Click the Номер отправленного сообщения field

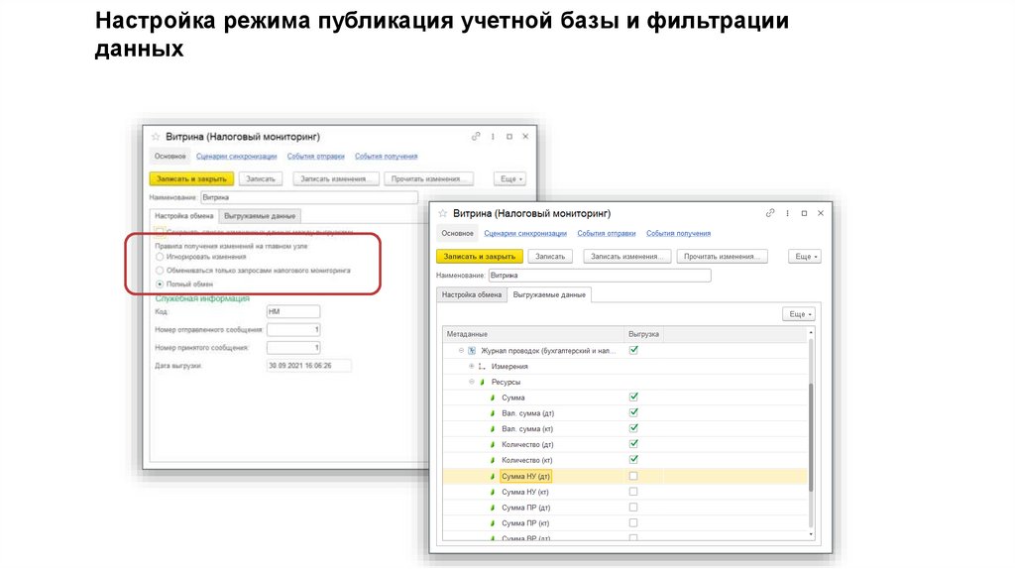(x=293, y=330)
